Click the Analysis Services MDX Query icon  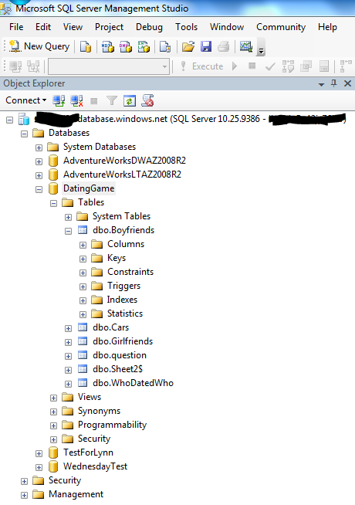pos(108,46)
